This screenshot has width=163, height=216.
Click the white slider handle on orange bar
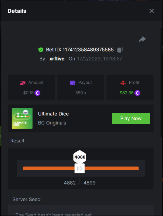(80, 168)
